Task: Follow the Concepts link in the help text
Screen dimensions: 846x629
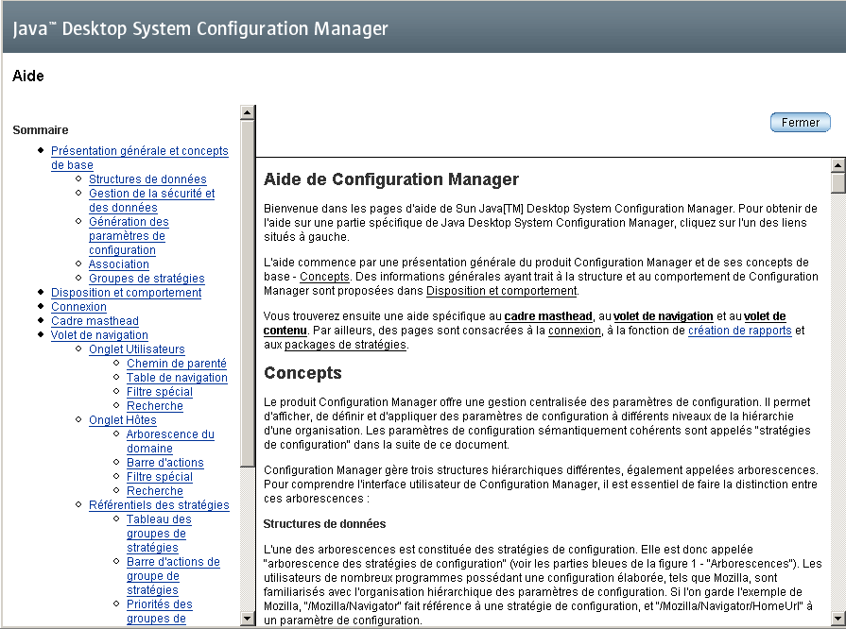Action: [324, 277]
